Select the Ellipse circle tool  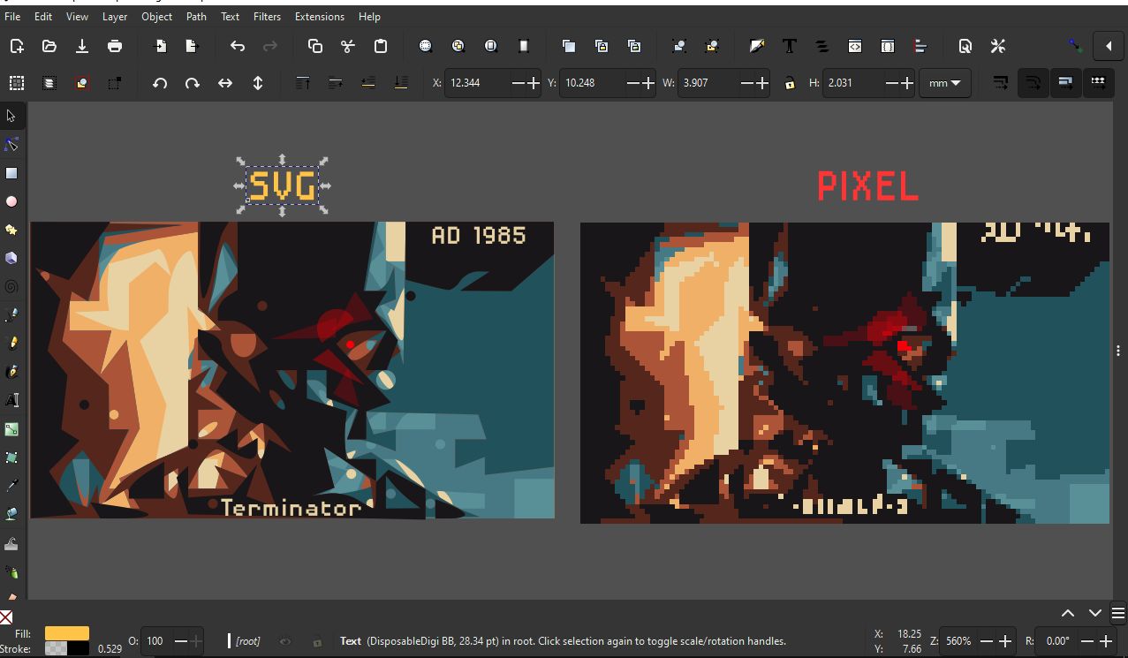click(11, 201)
